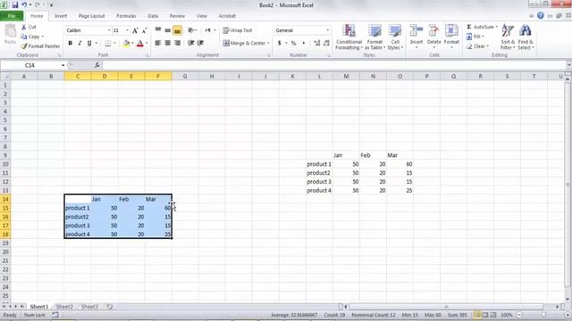Apply Percent Style format
This screenshot has width=572, height=321.
tap(294, 43)
